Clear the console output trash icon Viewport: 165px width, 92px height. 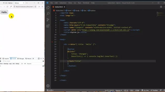(x=1, y=61)
